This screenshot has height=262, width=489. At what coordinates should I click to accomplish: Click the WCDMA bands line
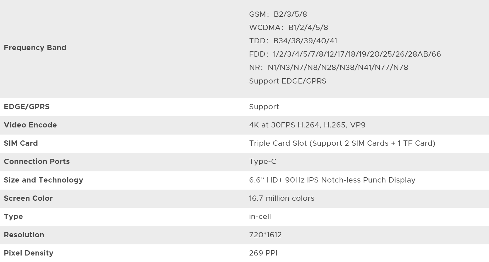point(288,28)
